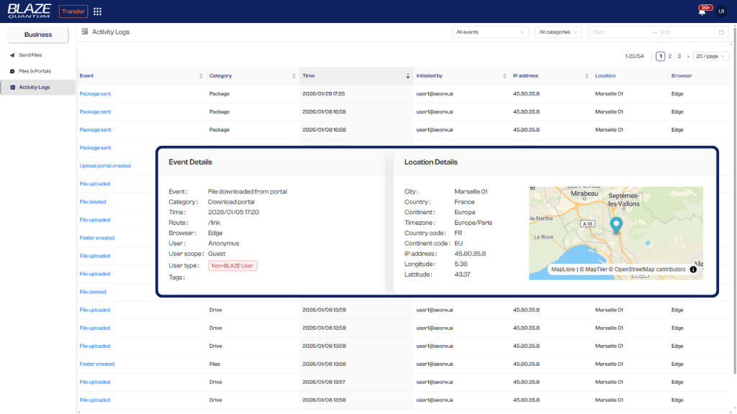This screenshot has height=414, width=737.
Task: Go to page 2 of activity logs
Action: click(672, 55)
